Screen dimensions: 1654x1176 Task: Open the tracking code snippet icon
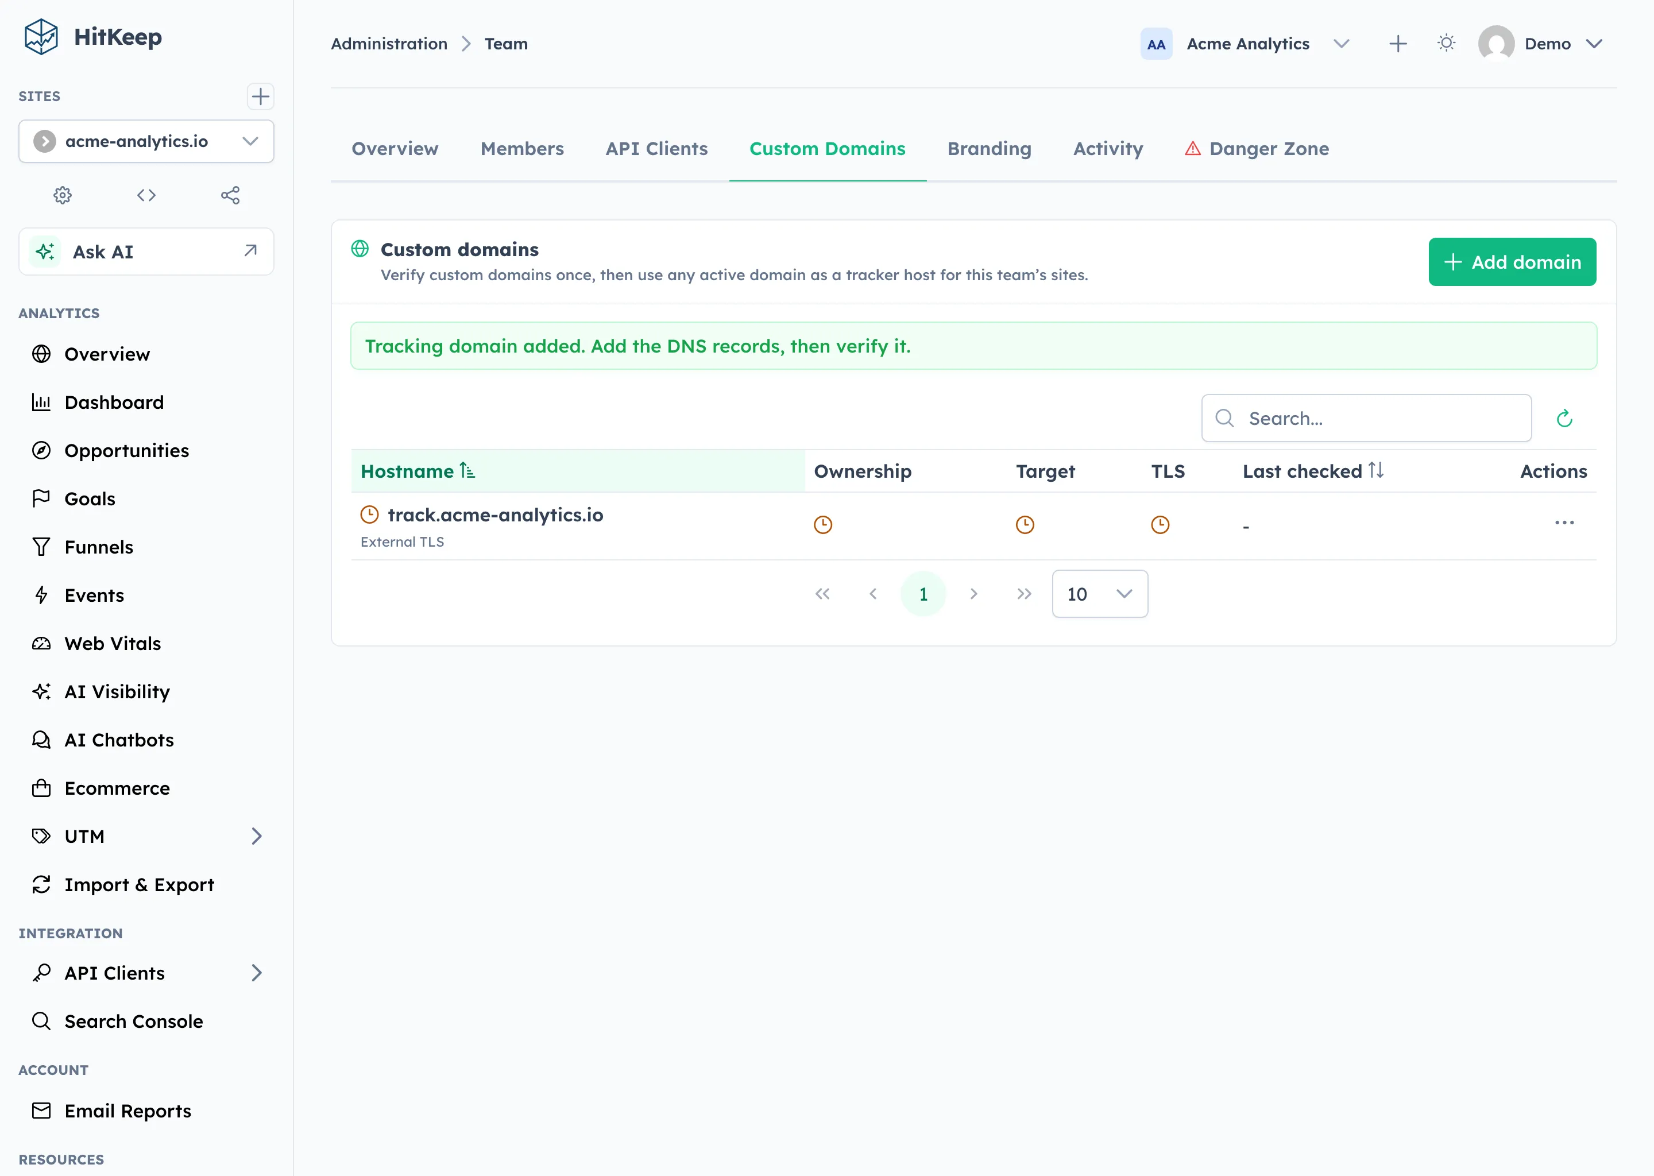(x=146, y=195)
